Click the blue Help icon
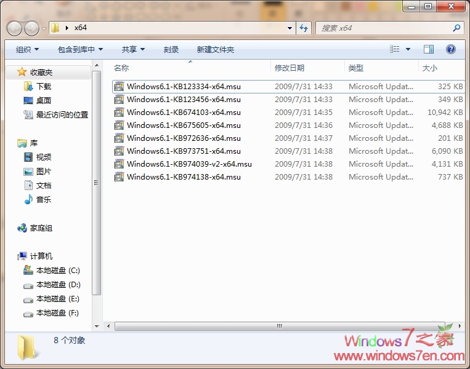Screen dimensions: 470x369 451,49
